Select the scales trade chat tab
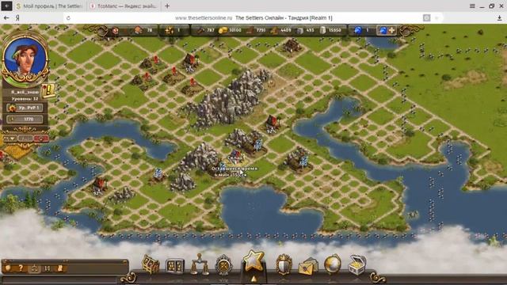The image size is (507, 285). pyautogui.click(x=34, y=268)
